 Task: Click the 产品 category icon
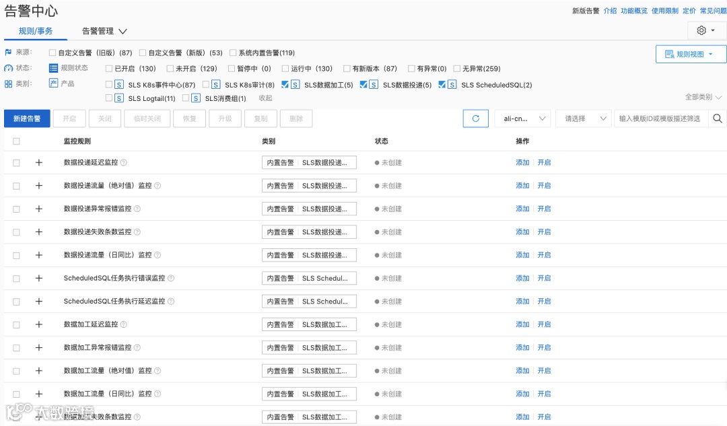coord(53,83)
